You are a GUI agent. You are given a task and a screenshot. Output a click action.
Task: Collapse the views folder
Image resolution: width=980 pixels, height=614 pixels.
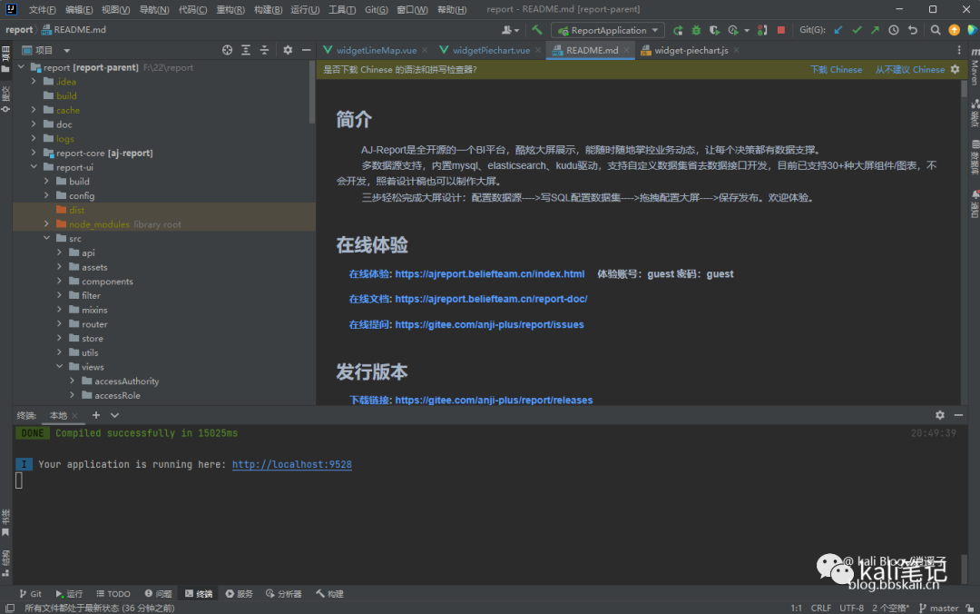(59, 367)
